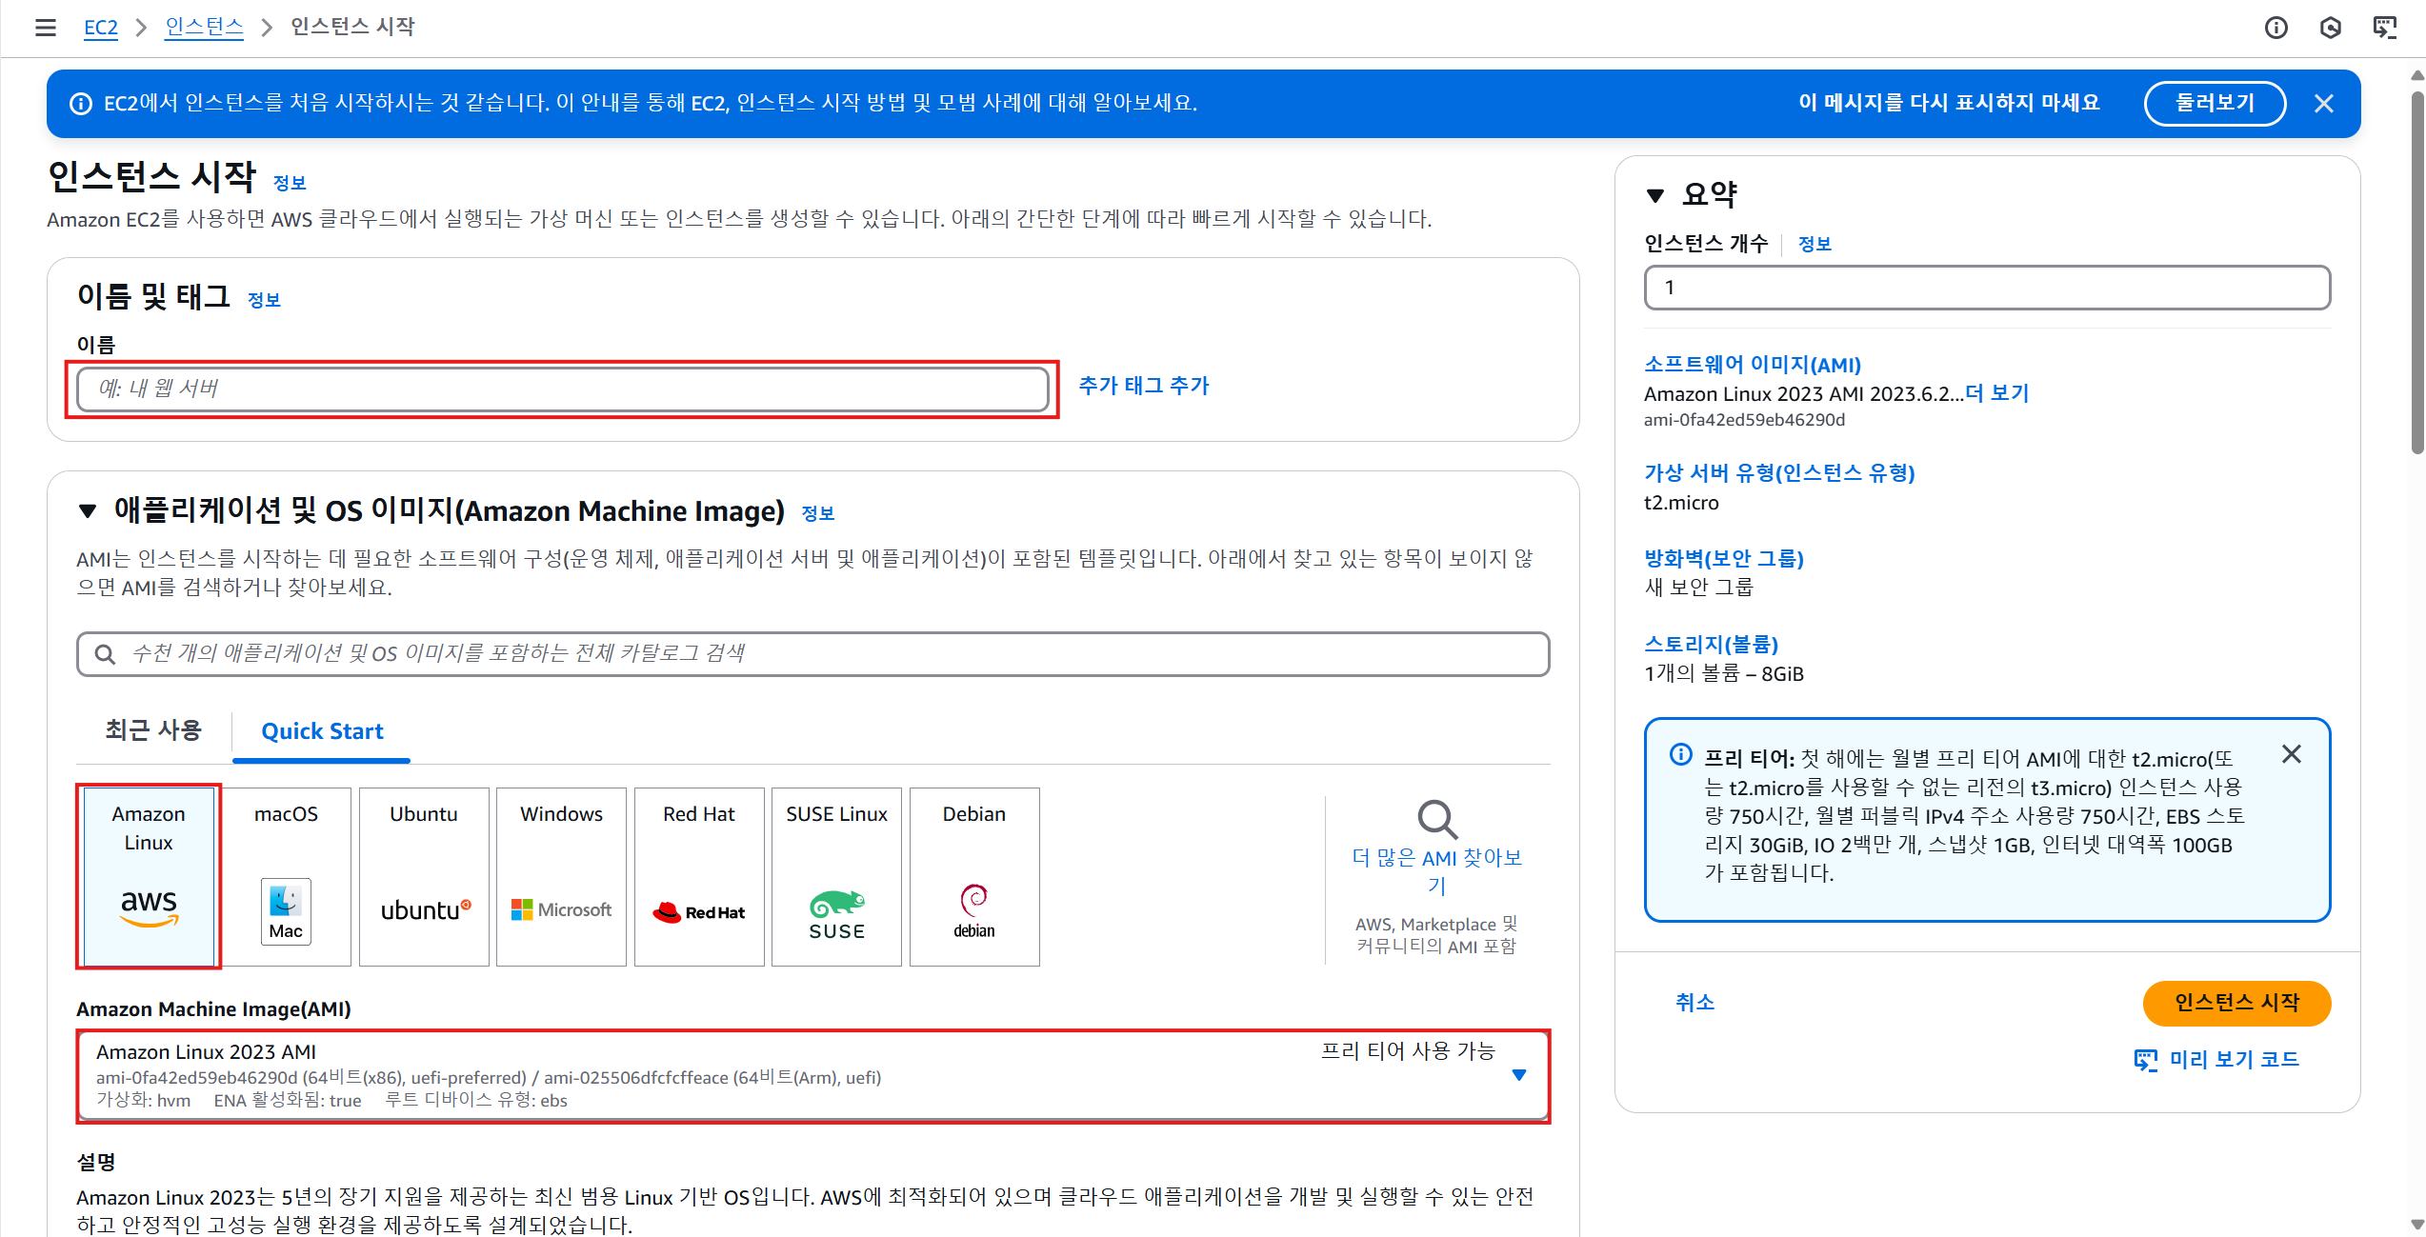Image resolution: width=2426 pixels, height=1237 pixels.
Task: Click the instance name input field
Action: coord(562,389)
